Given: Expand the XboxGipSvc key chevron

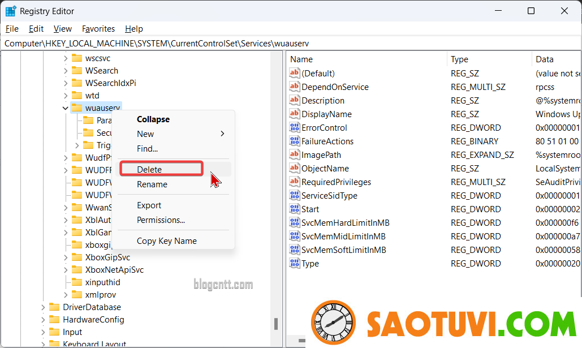Looking at the screenshot, I should click(x=66, y=257).
